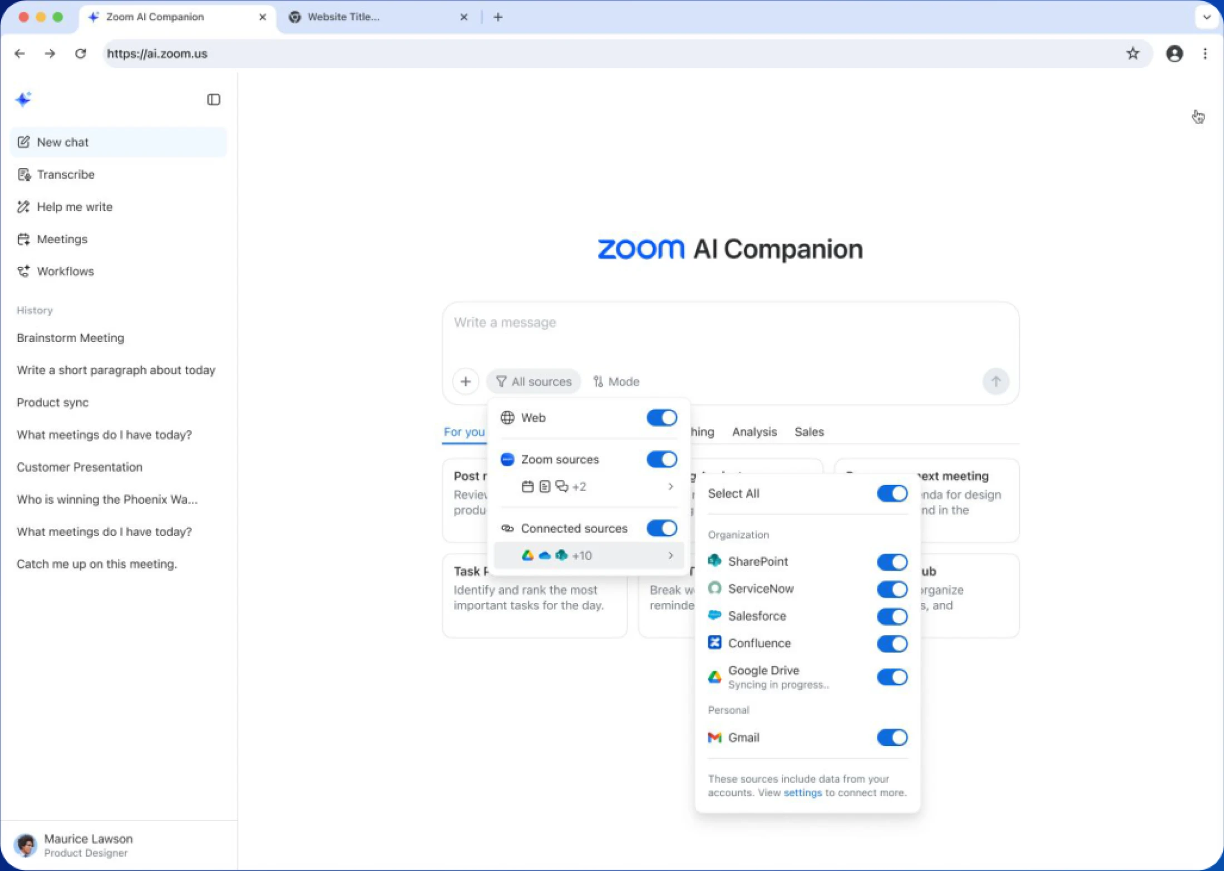
Task: Open the Mode selector
Action: (616, 382)
